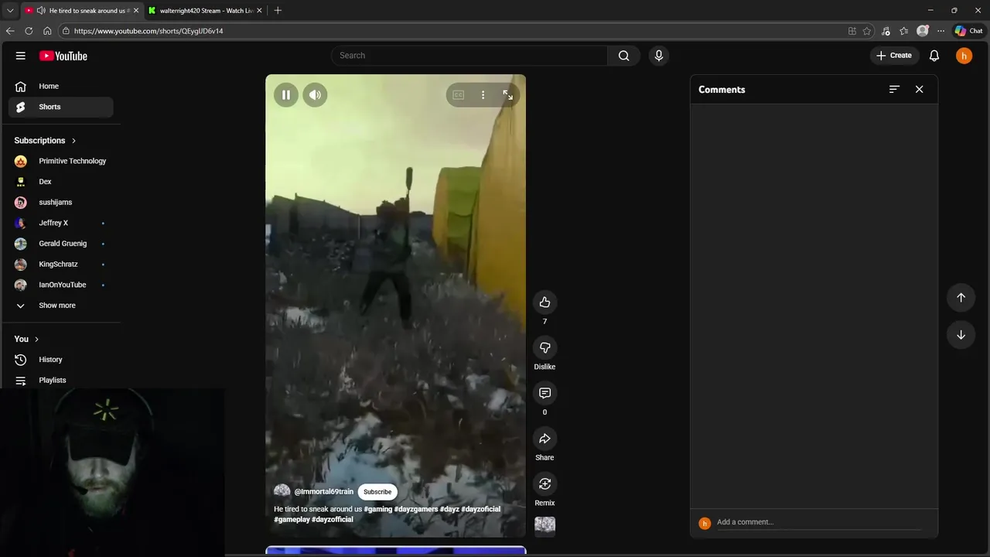Viewport: 990px width, 557px height.
Task: Open the sound thumbnail below Remix
Action: 544,525
